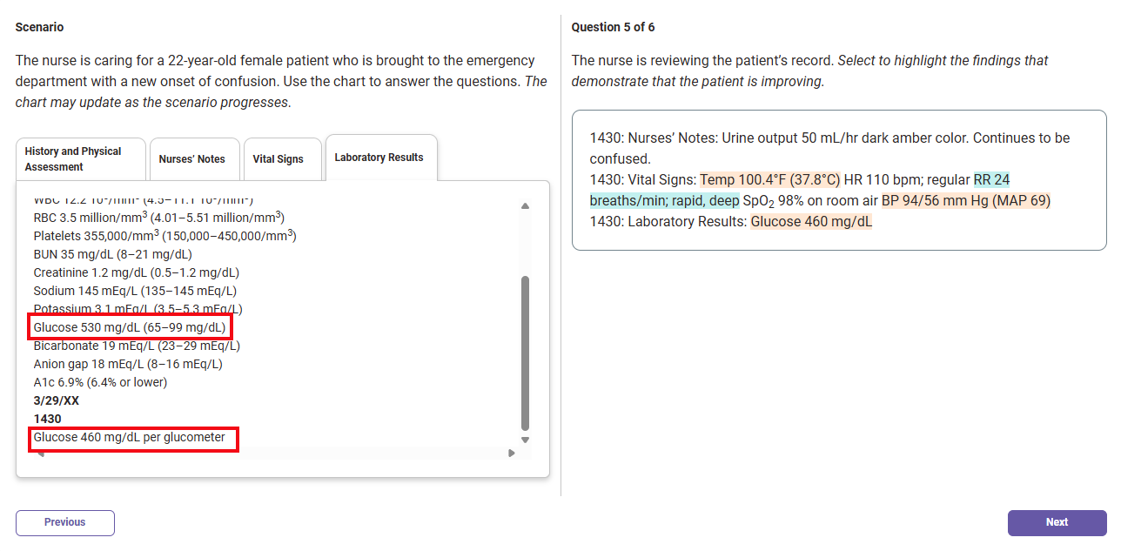This screenshot has width=1121, height=551.
Task: Click the Next button
Action: pos(1057,522)
